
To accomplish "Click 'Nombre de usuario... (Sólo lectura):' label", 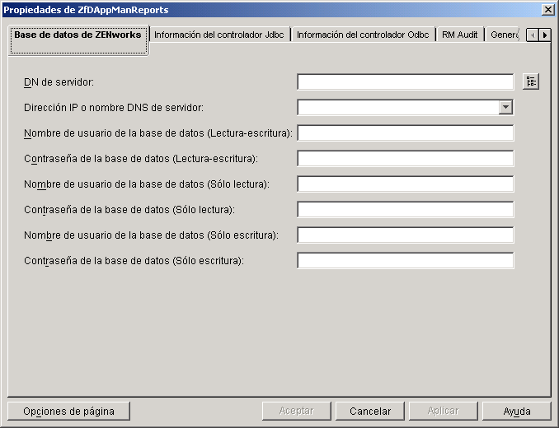I will click(x=147, y=184).
